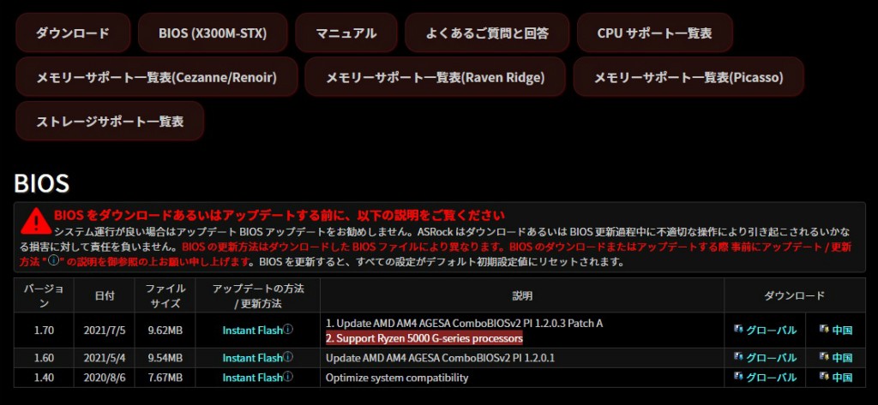Download version 1.70 from the グローバル link
878x405 pixels.
(x=771, y=330)
